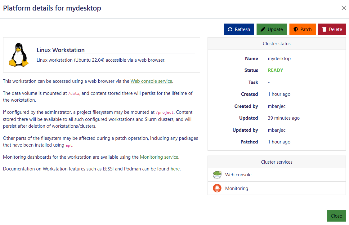Screen dimensions: 349x225
Task: Select Web console text in Cluster services
Action: tap(238, 175)
